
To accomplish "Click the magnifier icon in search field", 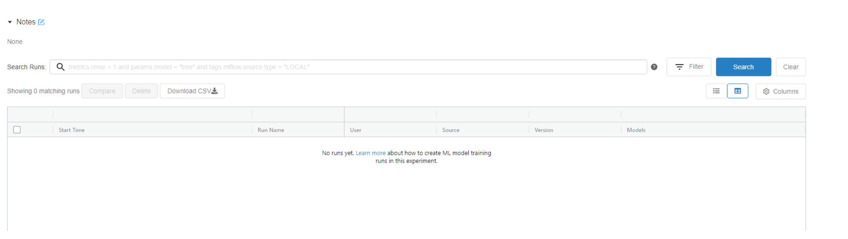I will tap(60, 67).
